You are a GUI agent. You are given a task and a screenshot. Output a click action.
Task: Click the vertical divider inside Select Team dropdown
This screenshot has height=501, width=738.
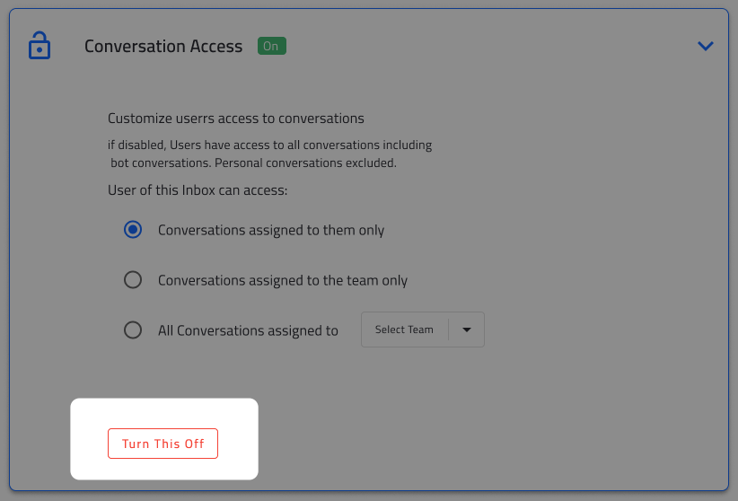pyautogui.click(x=448, y=330)
